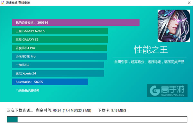Click the 逍遥安卓 在线安装 window title

pyautogui.click(x=18, y=3)
